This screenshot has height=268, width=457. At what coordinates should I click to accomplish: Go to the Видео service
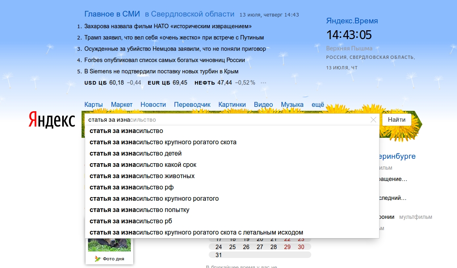coord(263,104)
